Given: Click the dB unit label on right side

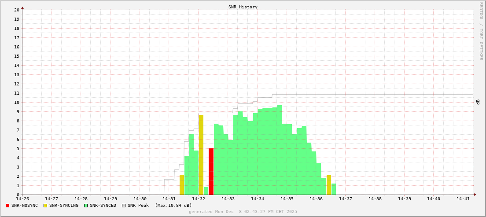Looking at the screenshot, I should click(x=478, y=102).
